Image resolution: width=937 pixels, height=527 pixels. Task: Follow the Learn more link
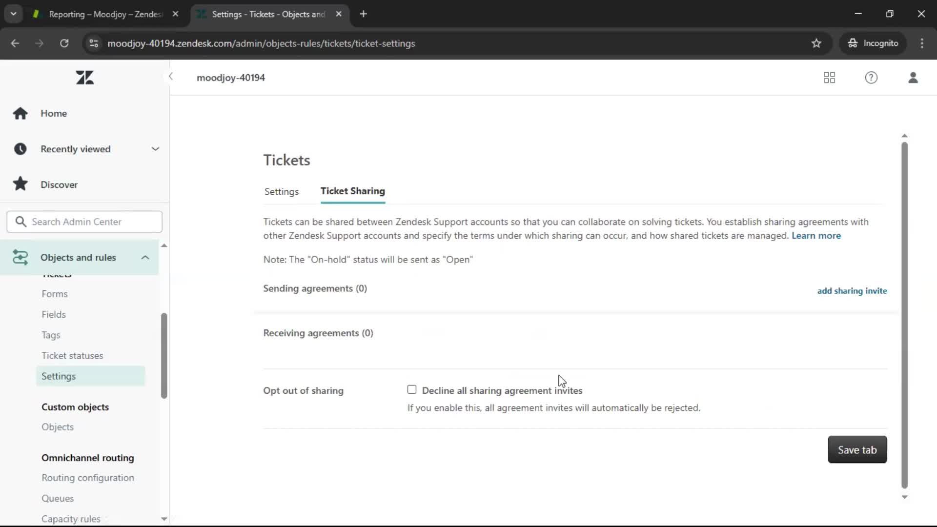pos(816,235)
